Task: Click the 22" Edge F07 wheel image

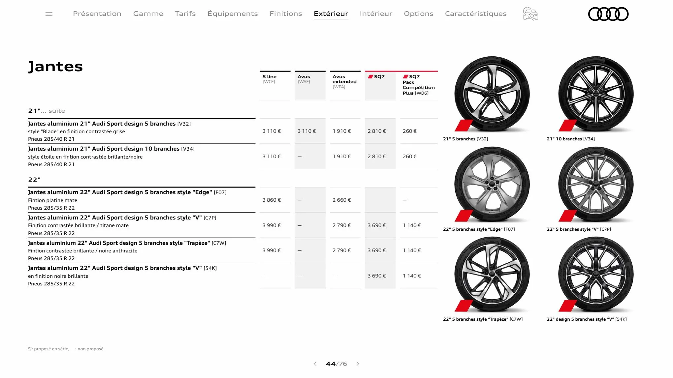Action: point(492,184)
